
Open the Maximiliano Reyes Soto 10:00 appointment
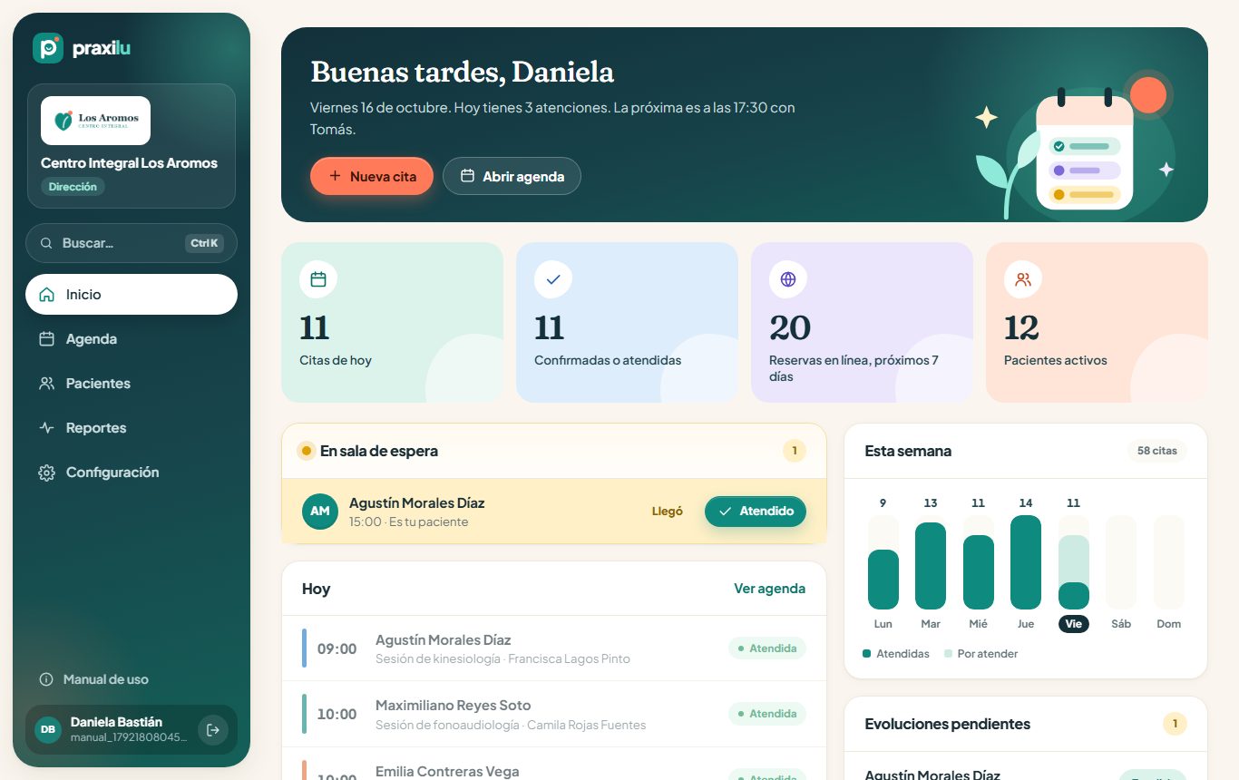point(554,714)
